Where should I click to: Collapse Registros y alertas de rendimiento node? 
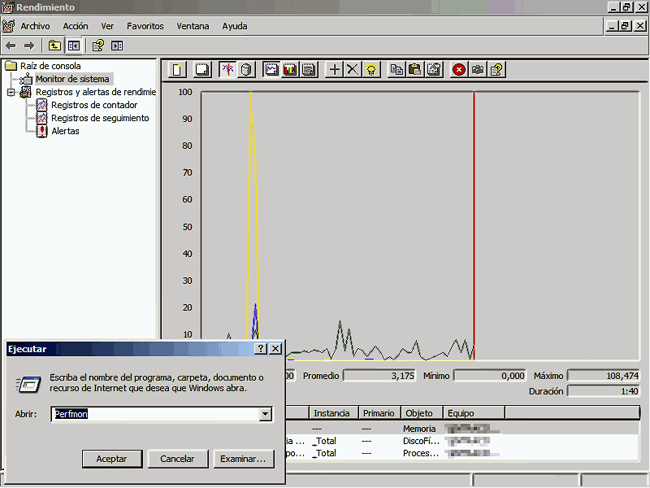click(x=11, y=92)
